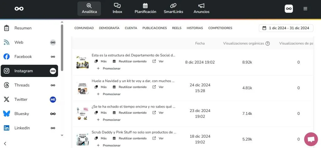Open the thumbnail of the 23 dic post
The height and width of the screenshot is (148, 321).
(82, 114)
